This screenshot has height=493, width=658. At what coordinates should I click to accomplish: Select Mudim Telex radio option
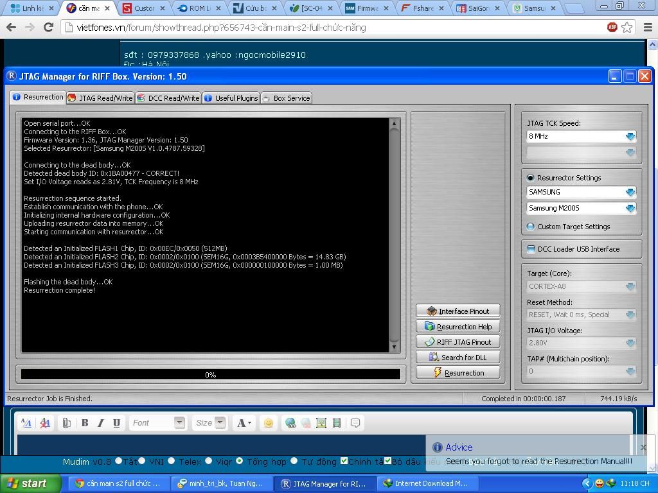[x=171, y=461]
